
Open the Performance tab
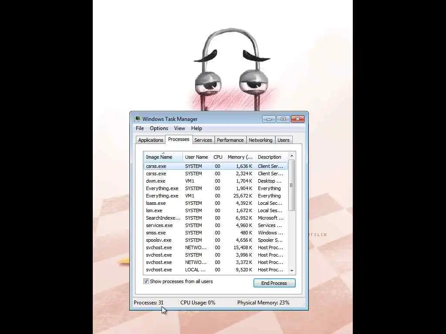[x=230, y=140]
